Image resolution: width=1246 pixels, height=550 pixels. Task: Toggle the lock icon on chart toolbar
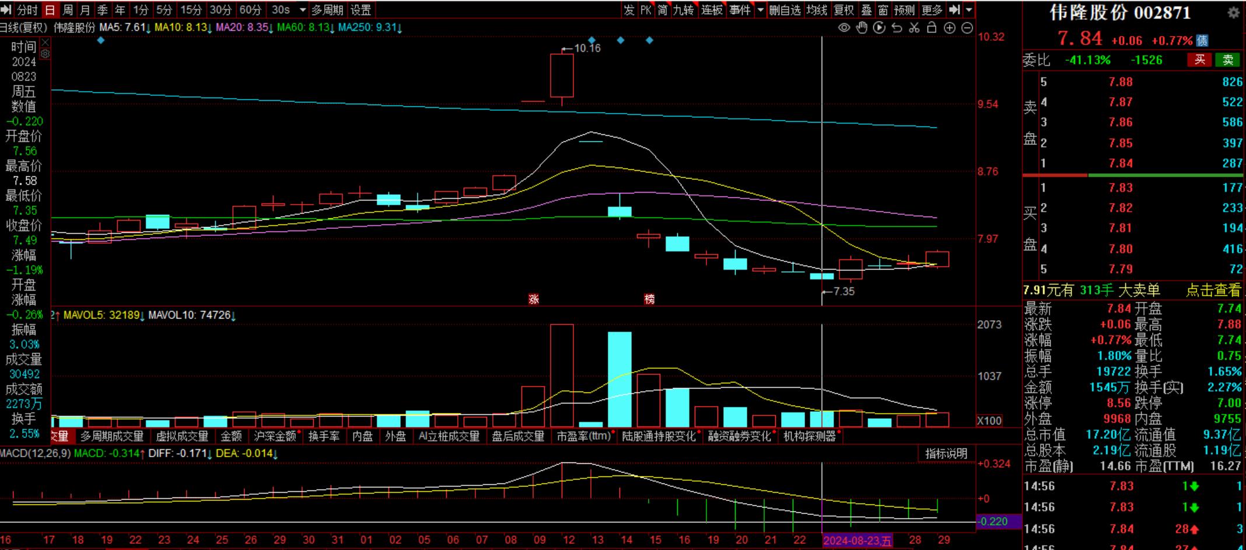pyautogui.click(x=932, y=27)
